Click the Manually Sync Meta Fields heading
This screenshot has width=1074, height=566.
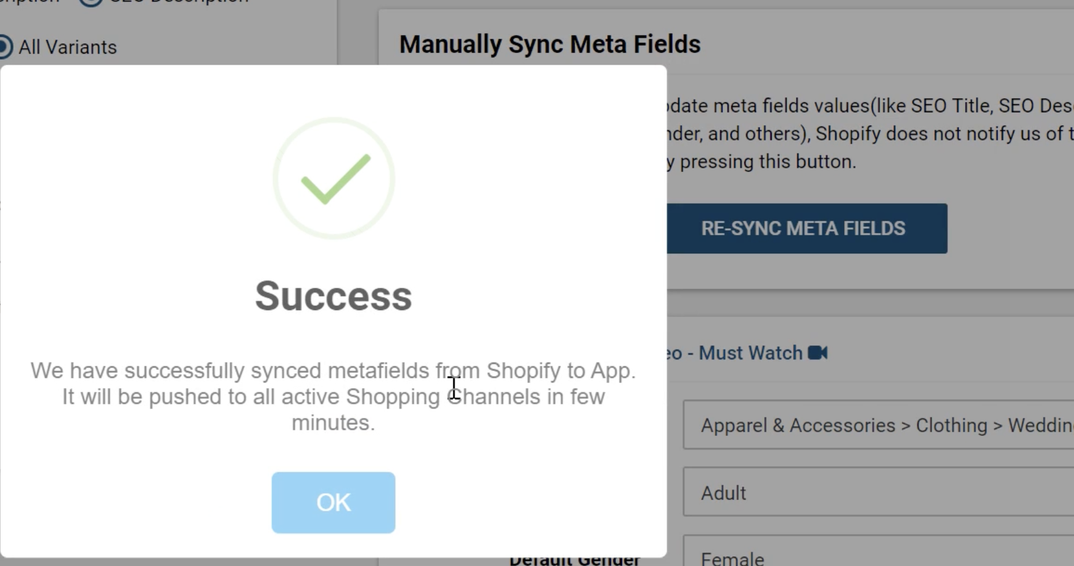coord(550,44)
